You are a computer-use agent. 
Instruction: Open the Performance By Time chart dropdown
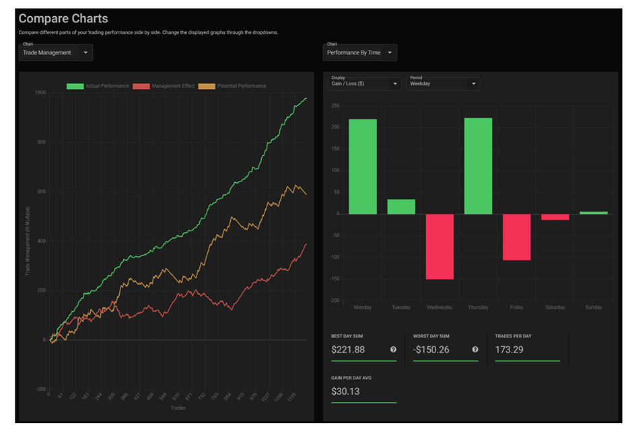pos(360,52)
